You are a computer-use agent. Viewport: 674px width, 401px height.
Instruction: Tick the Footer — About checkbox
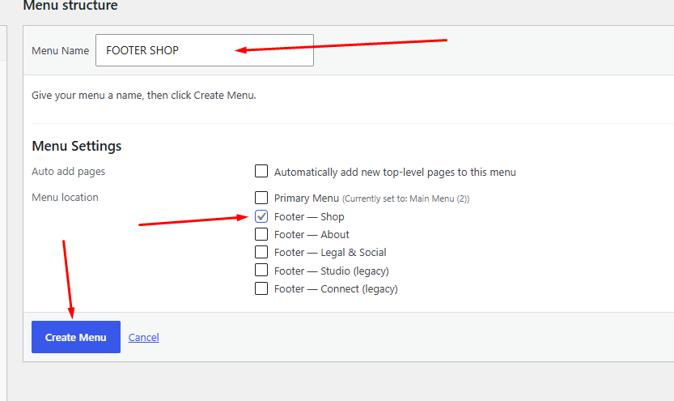click(261, 234)
